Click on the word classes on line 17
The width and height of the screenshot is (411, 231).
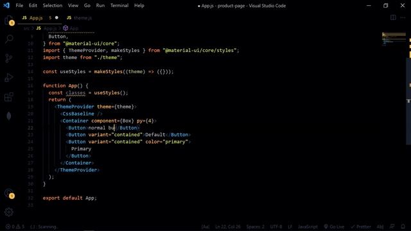[x=76, y=92]
